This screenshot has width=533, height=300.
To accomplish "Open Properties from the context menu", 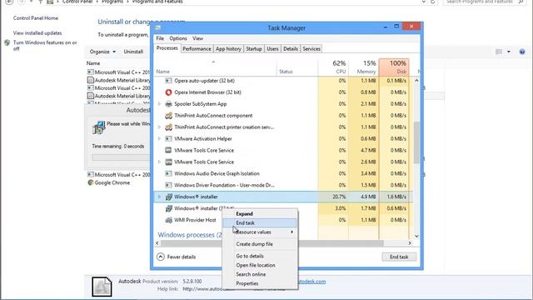I will click(x=260, y=283).
